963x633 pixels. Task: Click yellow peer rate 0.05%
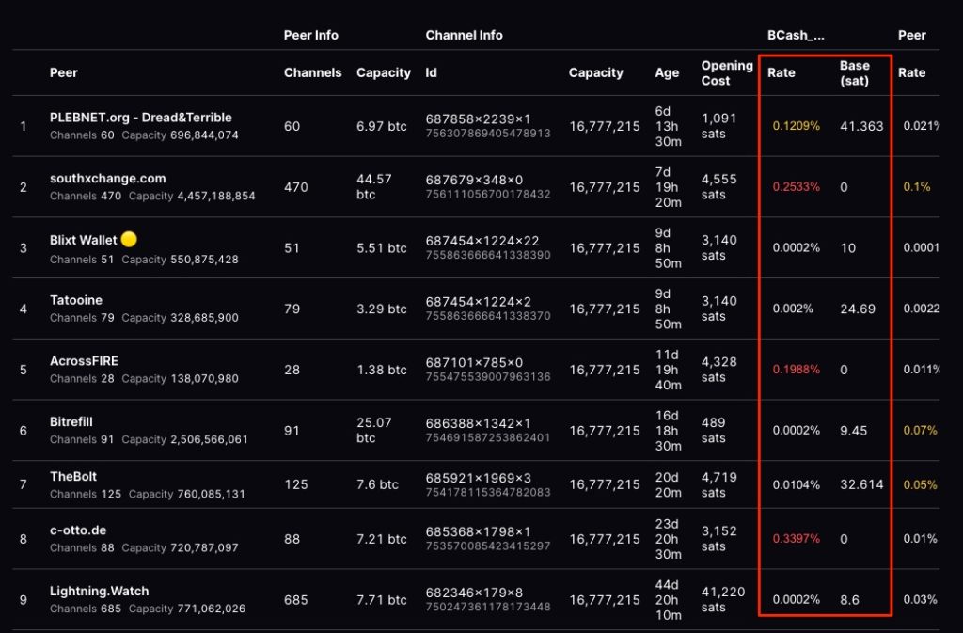coord(920,484)
